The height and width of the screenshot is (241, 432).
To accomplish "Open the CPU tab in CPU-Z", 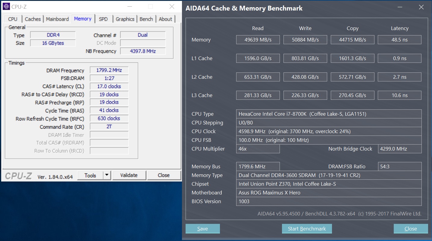I will [13, 19].
